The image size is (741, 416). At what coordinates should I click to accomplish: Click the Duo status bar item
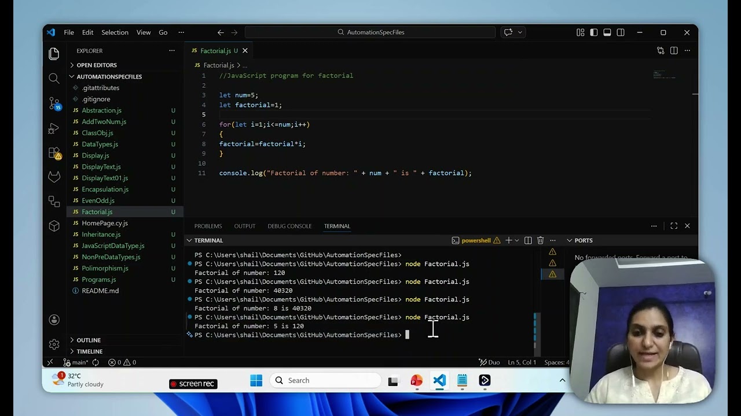coord(489,362)
